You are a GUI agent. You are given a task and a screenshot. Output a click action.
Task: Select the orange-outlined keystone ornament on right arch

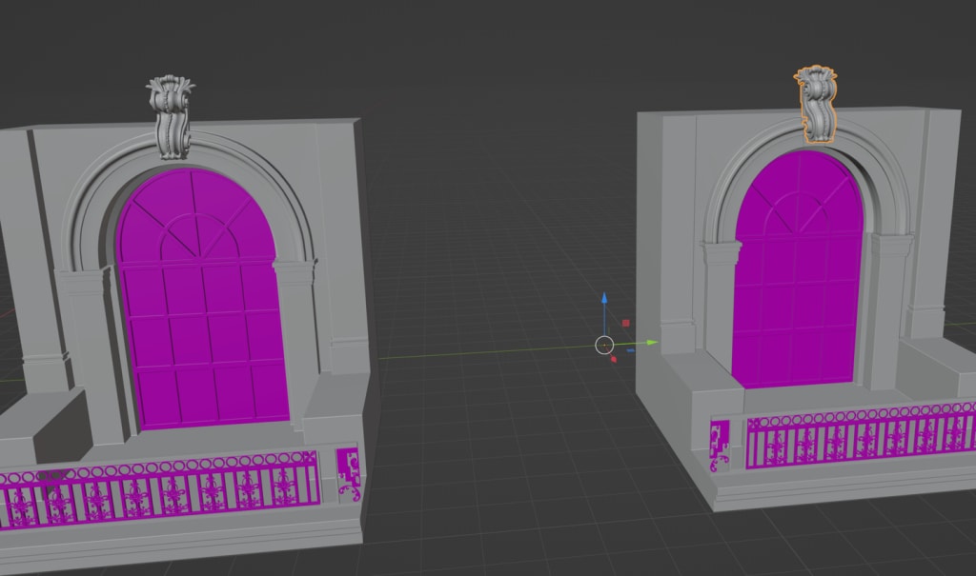[x=816, y=105]
